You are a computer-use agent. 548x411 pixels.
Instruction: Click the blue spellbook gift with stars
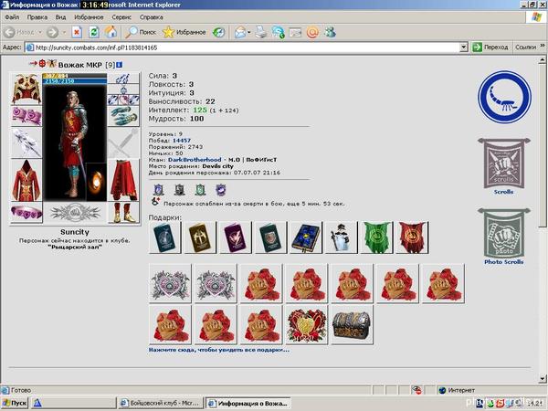pos(307,237)
